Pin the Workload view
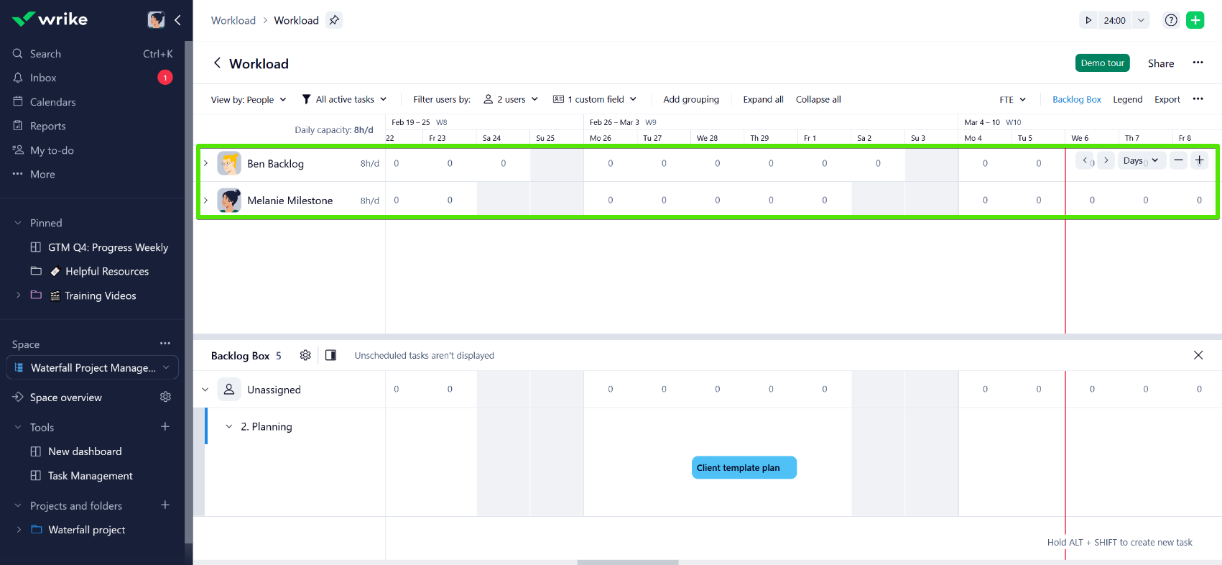Screen dimensions: 1222x565 click(334, 20)
